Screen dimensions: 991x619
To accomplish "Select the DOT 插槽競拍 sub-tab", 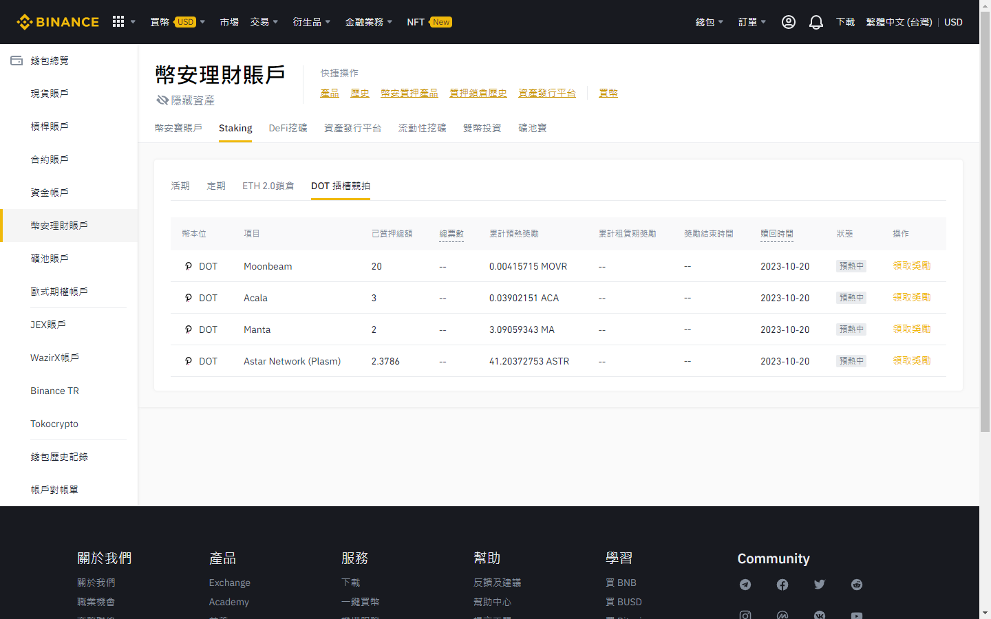I will (x=341, y=186).
